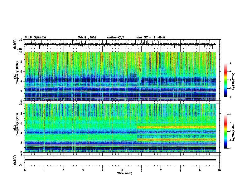The image size is (247, 191).
Task: Click the time axis tick labeled 10
Action: pos(219,170)
